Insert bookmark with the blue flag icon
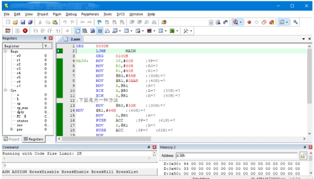This screenshot has height=179, width=314. coord(99,22)
